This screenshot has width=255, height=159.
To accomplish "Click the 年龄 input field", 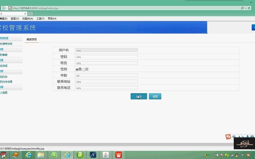I will pos(107,75).
